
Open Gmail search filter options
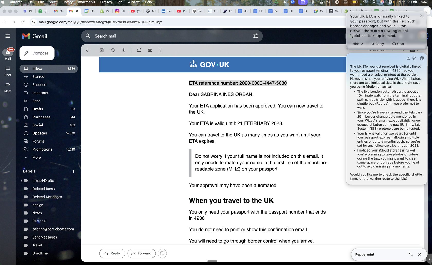click(x=255, y=36)
